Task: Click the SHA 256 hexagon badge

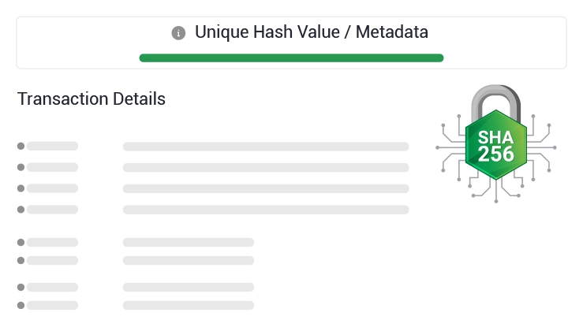Action: tap(495, 146)
